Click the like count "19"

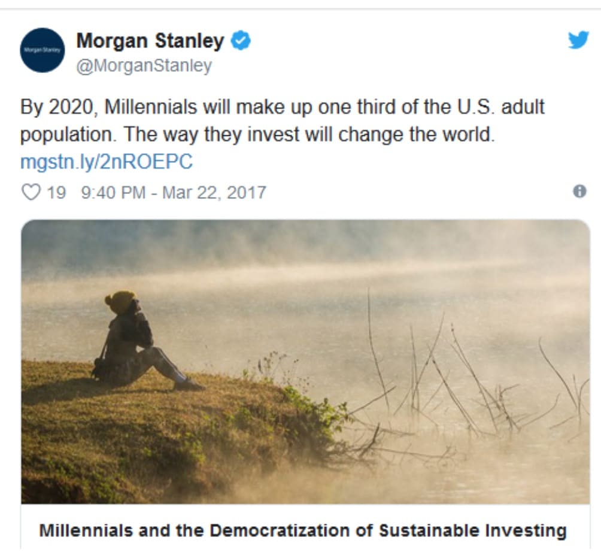[56, 193]
